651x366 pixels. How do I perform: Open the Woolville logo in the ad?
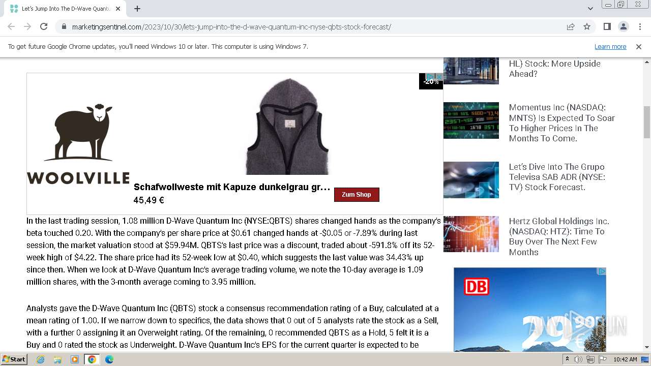coord(78,144)
